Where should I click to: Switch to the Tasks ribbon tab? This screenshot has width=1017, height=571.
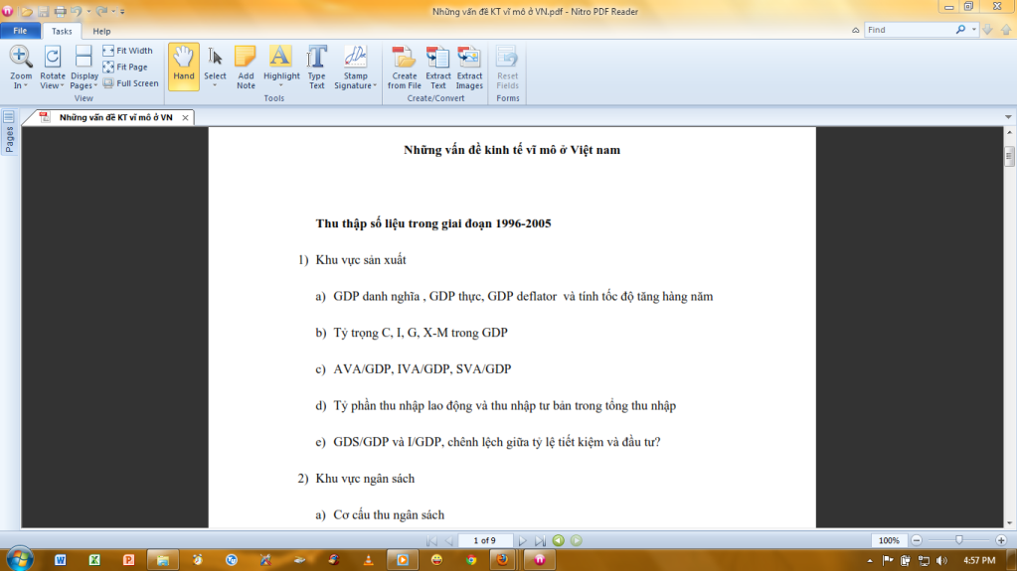(x=62, y=31)
